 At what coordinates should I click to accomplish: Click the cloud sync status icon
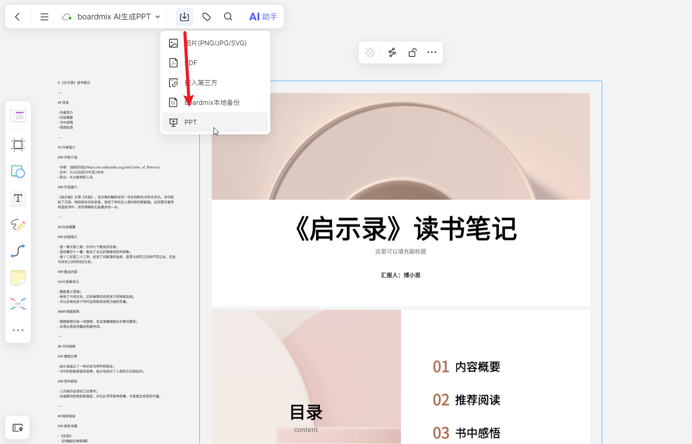(x=67, y=17)
